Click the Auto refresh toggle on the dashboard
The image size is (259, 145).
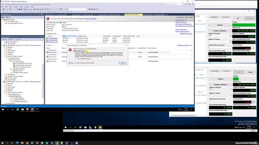(x=186, y=20)
